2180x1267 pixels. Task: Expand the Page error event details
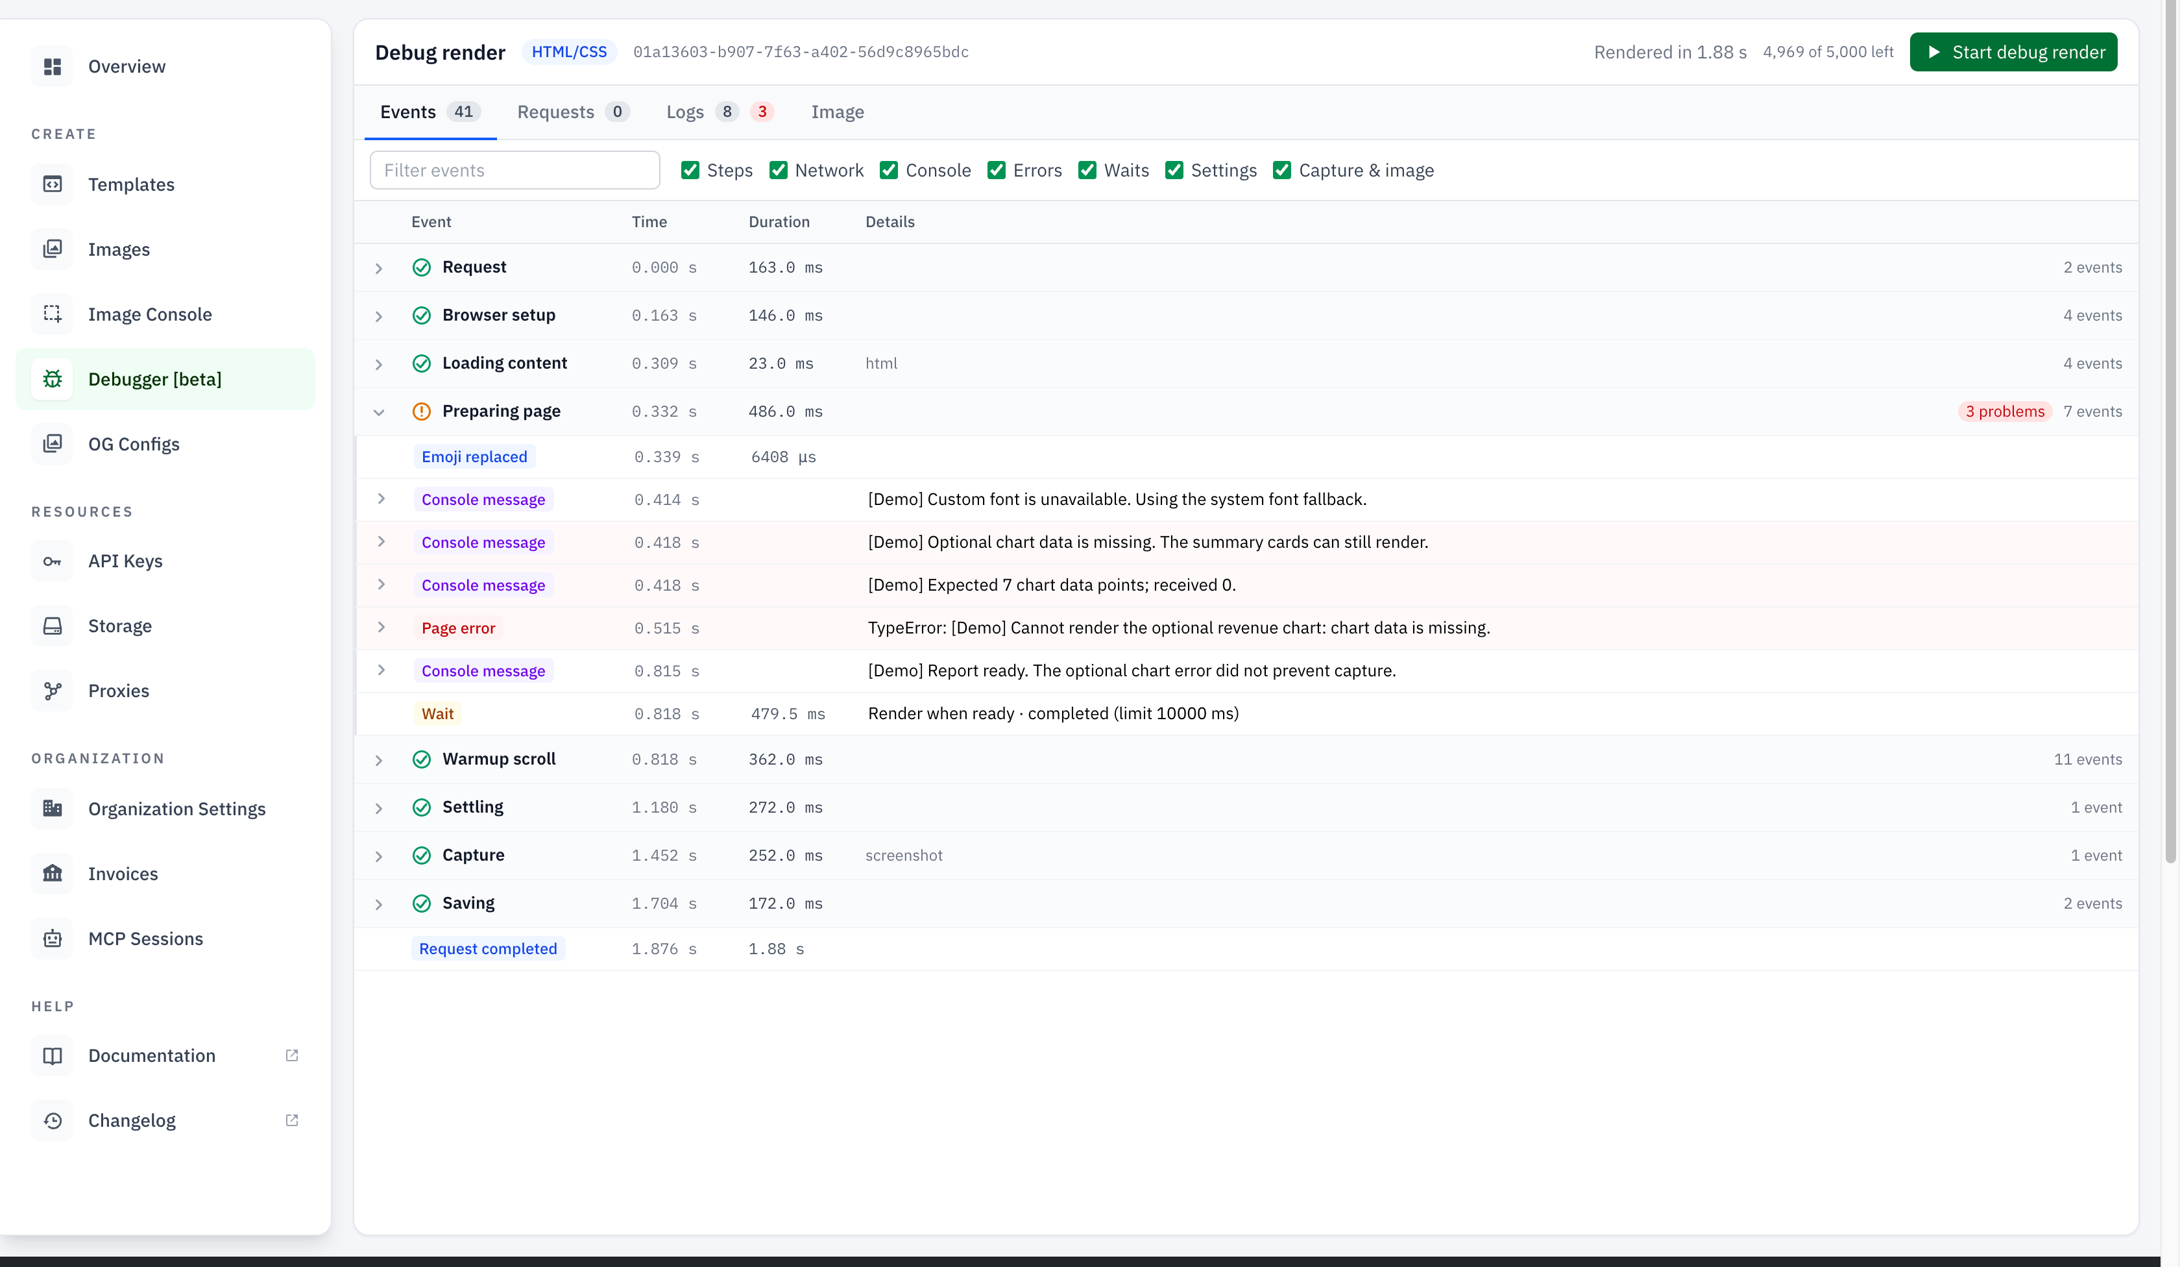pyautogui.click(x=381, y=626)
